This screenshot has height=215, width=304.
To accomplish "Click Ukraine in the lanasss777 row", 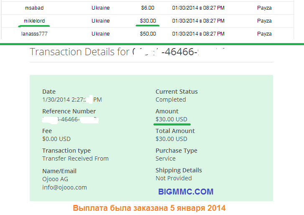I will click(x=100, y=34).
